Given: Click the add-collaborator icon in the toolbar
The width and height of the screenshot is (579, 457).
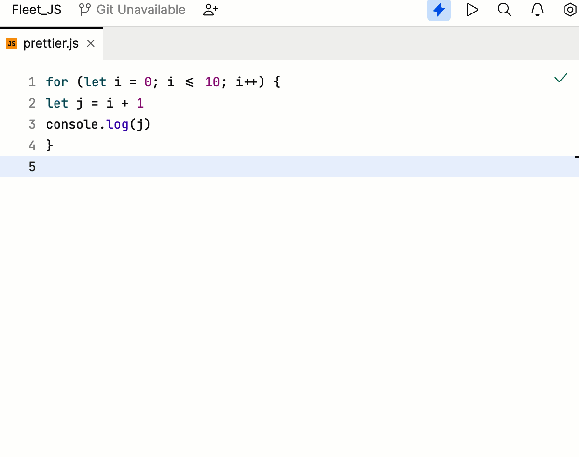Looking at the screenshot, I should 210,10.
